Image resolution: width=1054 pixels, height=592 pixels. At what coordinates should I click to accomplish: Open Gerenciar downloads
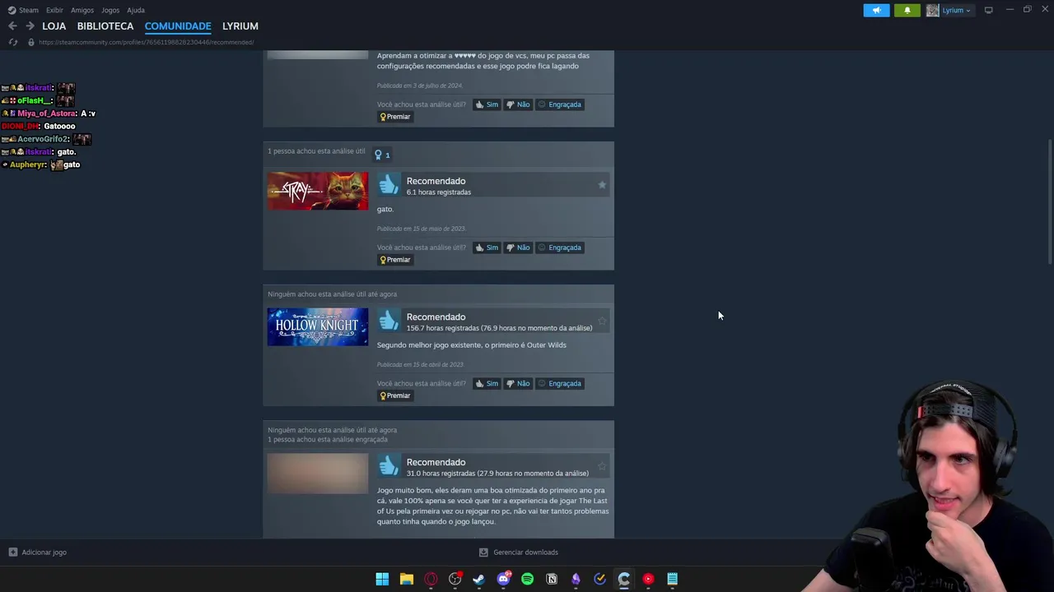(519, 553)
